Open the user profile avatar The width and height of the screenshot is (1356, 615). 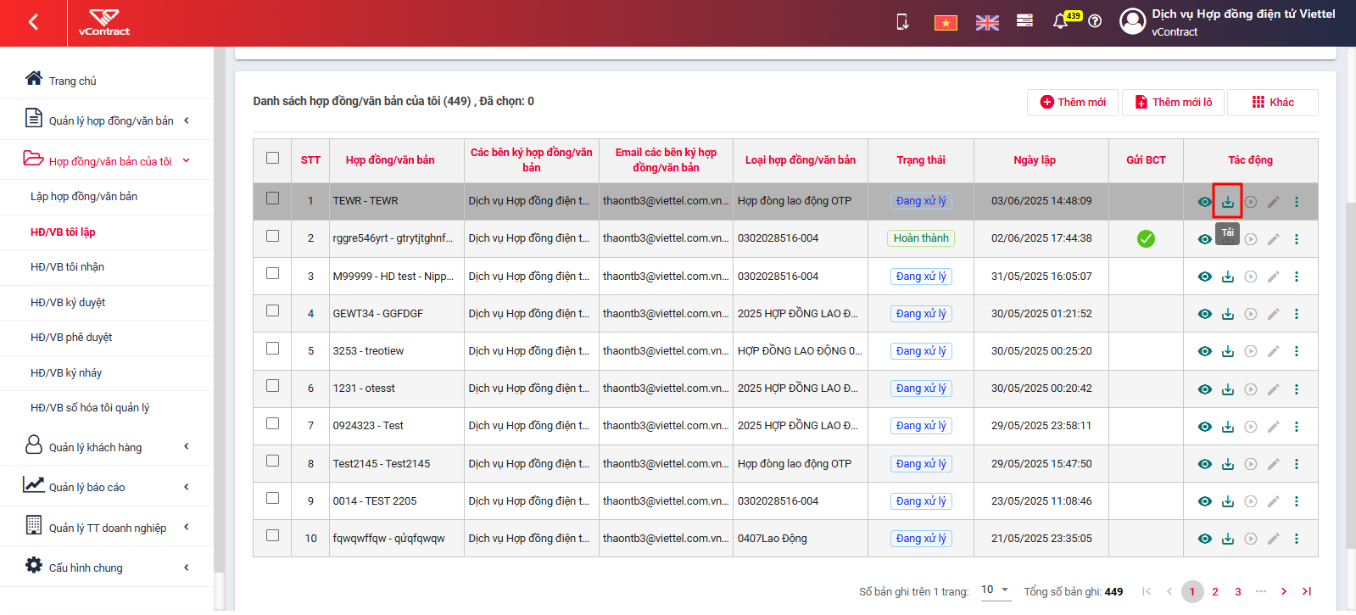click(x=1132, y=21)
